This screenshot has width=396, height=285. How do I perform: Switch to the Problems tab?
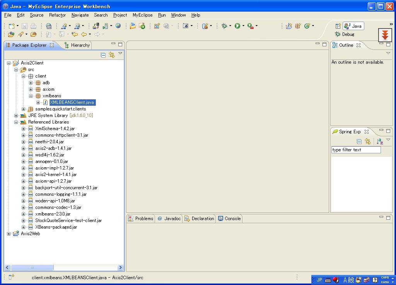141,219
